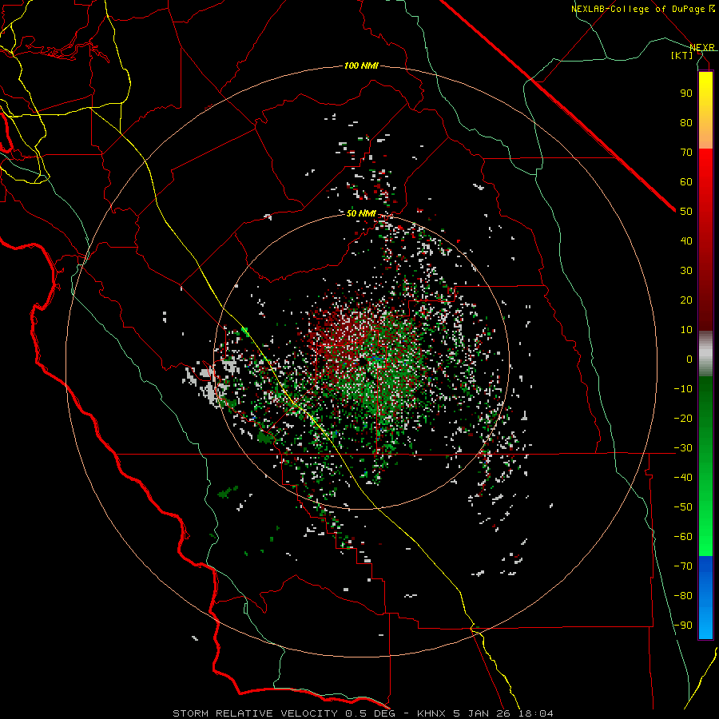Click the [KT] units label
This screenshot has height=719, width=719.
tap(681, 55)
